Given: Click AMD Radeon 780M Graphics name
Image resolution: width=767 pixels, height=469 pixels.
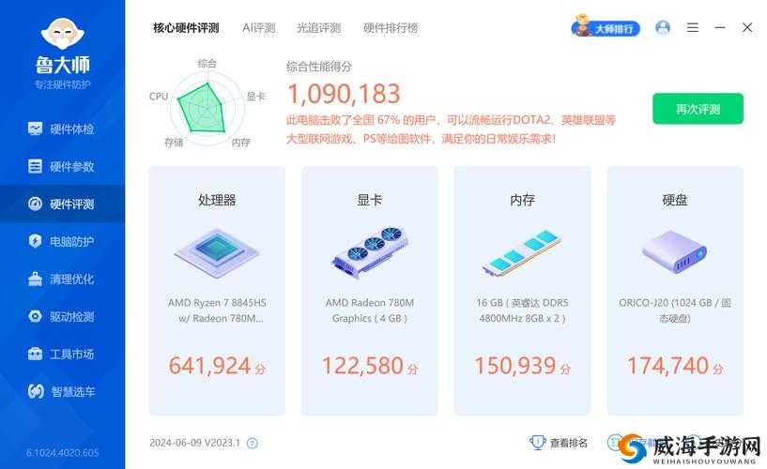Looking at the screenshot, I should [370, 310].
